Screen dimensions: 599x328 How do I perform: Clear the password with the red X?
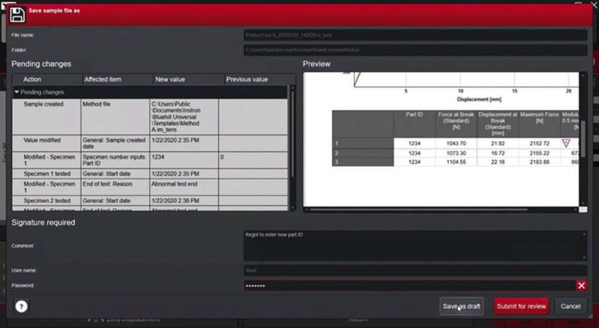tap(582, 286)
